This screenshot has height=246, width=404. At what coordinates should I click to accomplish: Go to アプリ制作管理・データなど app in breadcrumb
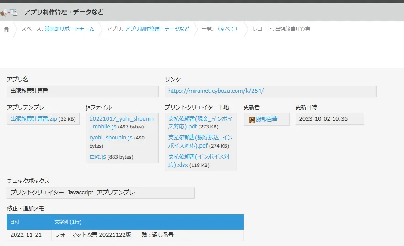click(x=156, y=29)
